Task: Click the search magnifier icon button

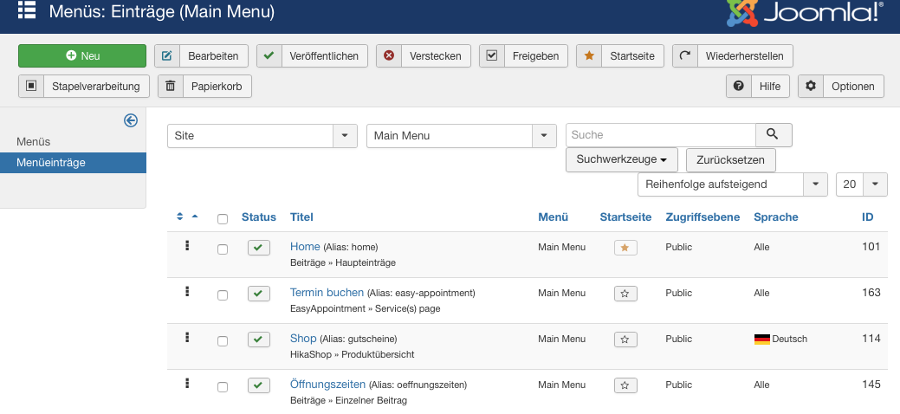Action: 774,135
